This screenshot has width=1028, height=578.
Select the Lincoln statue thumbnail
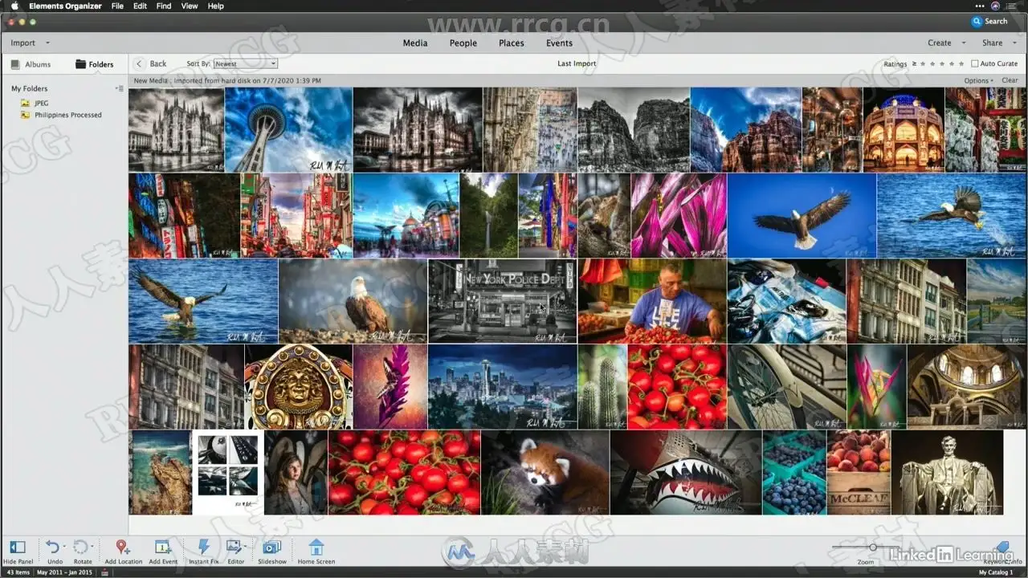(948, 472)
